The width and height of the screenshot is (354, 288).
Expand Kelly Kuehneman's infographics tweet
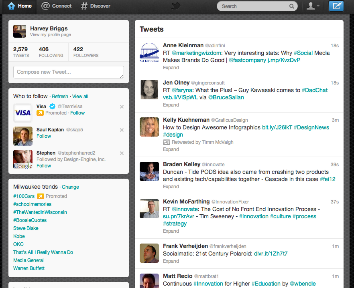click(x=171, y=149)
